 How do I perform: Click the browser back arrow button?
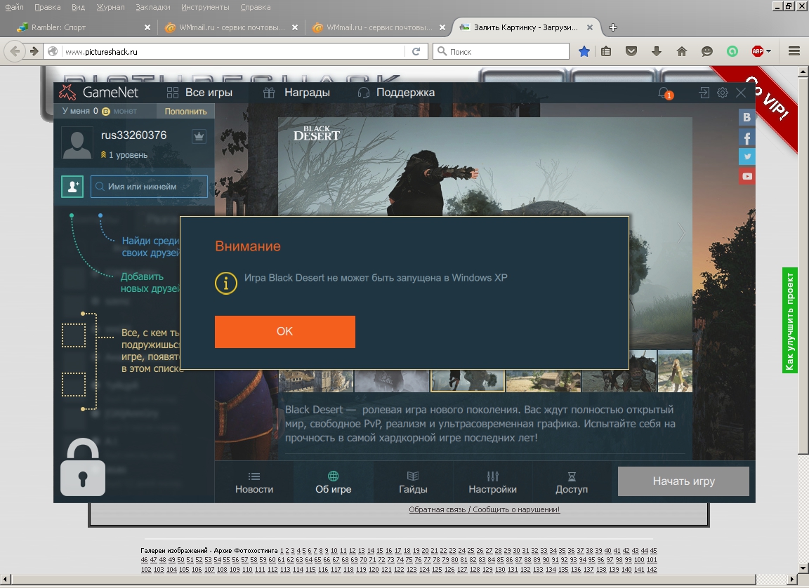tap(15, 51)
